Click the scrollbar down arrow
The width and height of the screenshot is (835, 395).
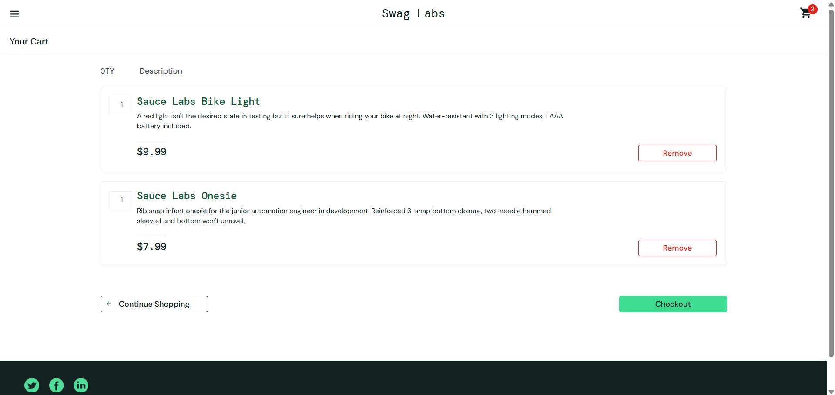click(x=831, y=392)
